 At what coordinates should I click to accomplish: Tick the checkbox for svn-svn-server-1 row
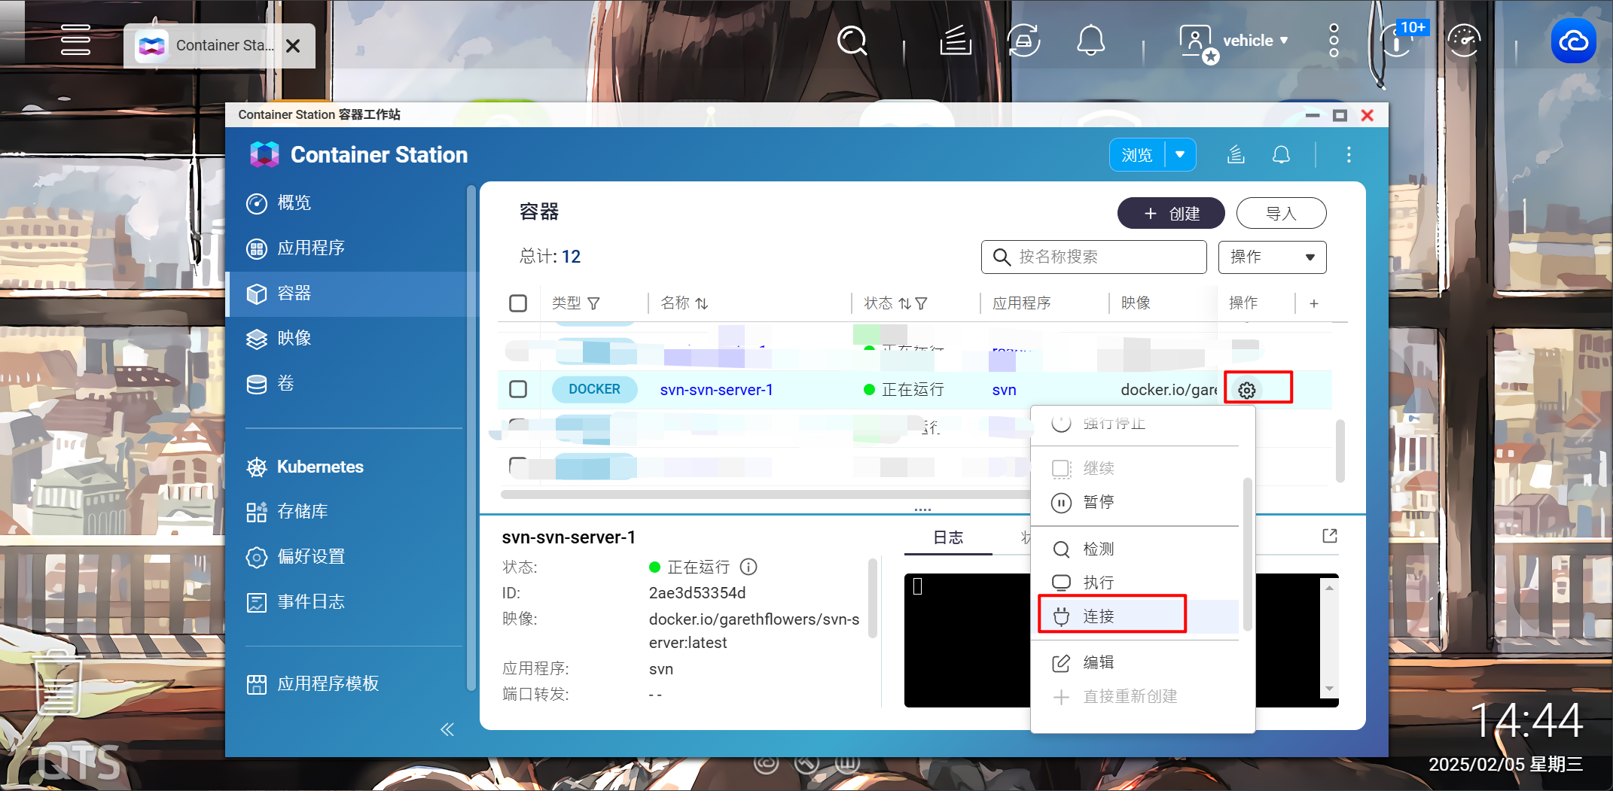(518, 389)
